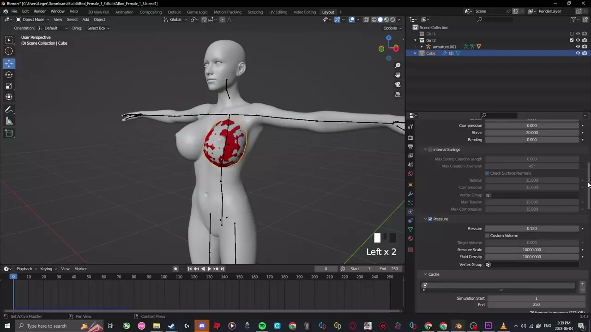Select the Move tool in the toolbar
The height and width of the screenshot is (332, 591).
[9, 63]
